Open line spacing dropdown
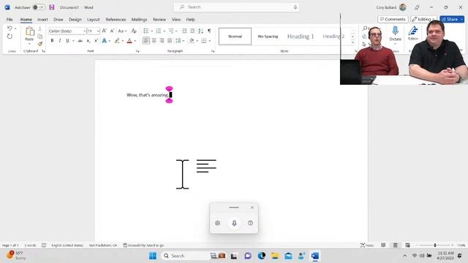468x263 pixels. click(184, 41)
